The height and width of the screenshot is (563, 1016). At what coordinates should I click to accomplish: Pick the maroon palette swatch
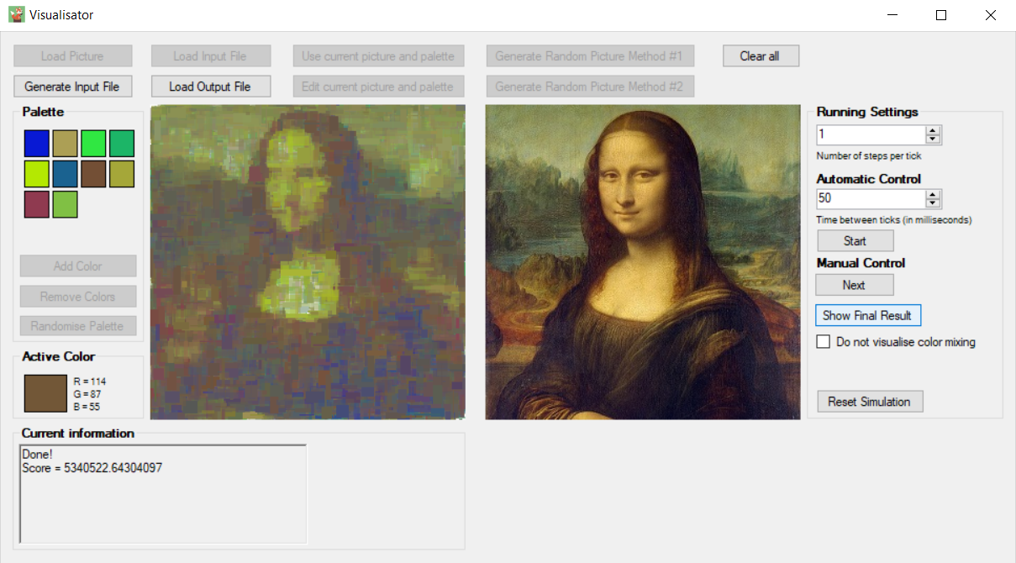click(x=37, y=204)
